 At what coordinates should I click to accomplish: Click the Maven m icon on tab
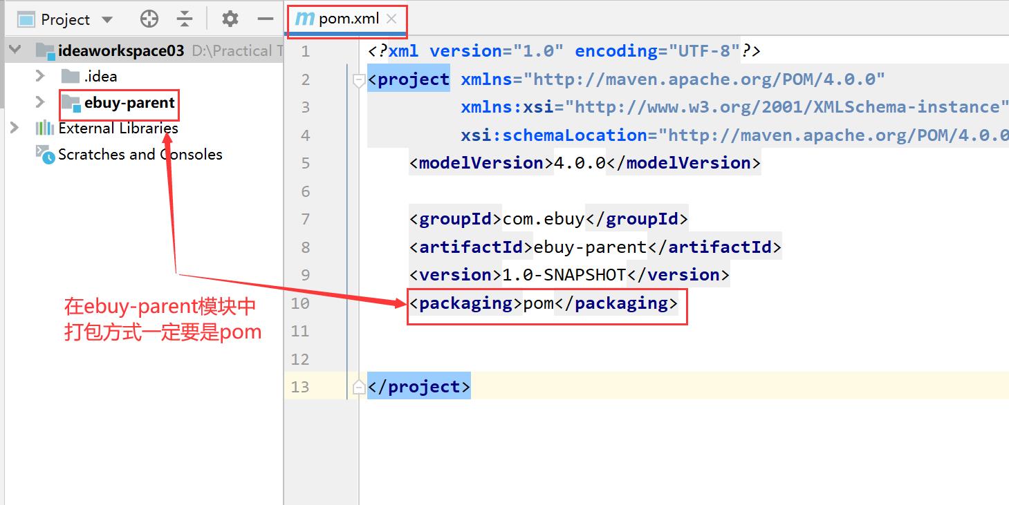[305, 19]
